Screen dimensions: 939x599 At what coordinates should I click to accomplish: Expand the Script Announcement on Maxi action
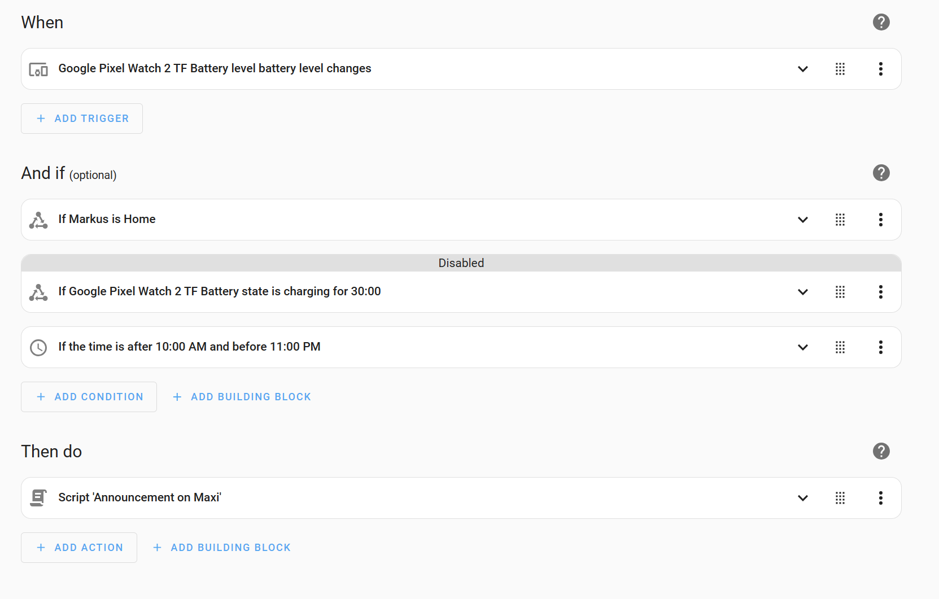pos(802,498)
